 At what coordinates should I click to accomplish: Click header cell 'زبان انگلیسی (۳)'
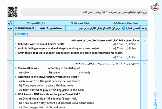[x=36, y=23]
